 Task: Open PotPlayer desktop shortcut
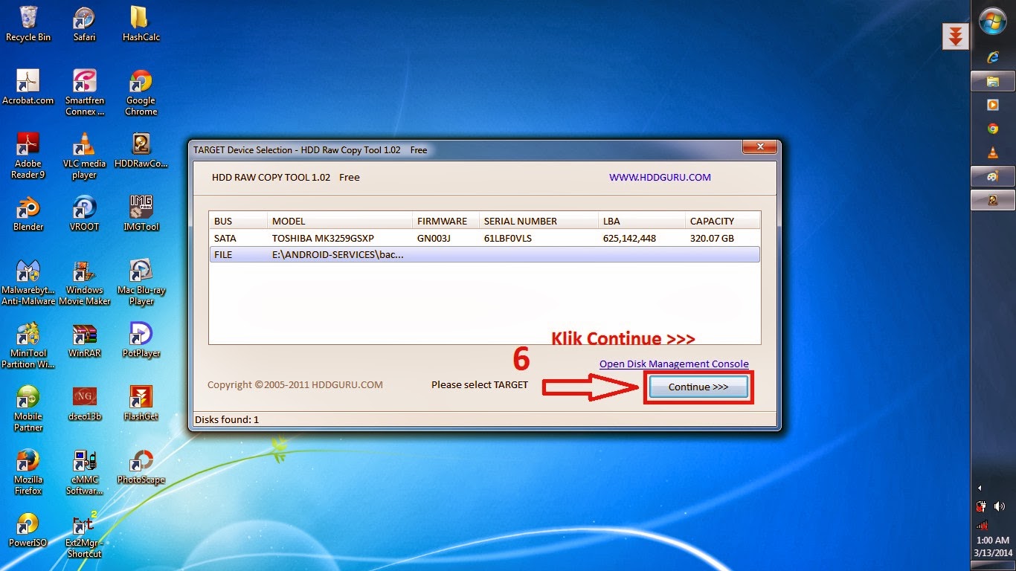click(x=141, y=341)
